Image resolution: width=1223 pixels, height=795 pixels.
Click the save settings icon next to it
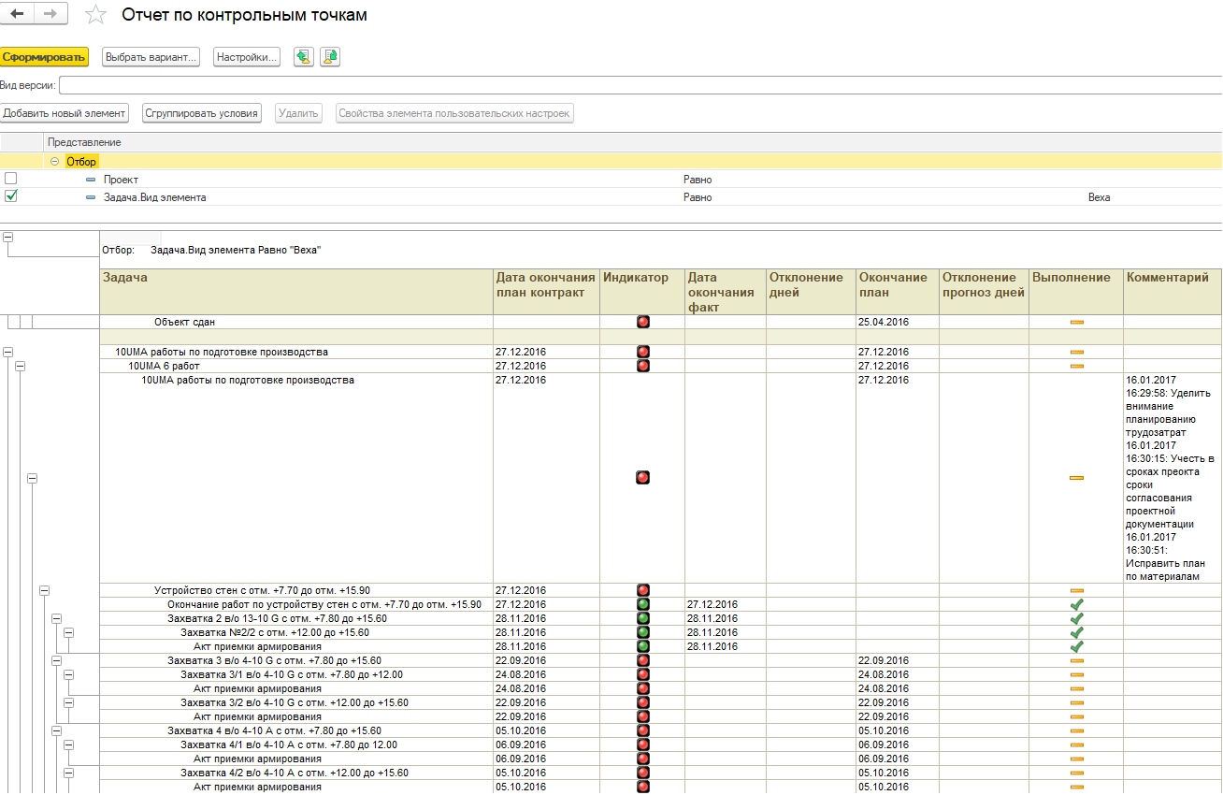click(x=330, y=57)
